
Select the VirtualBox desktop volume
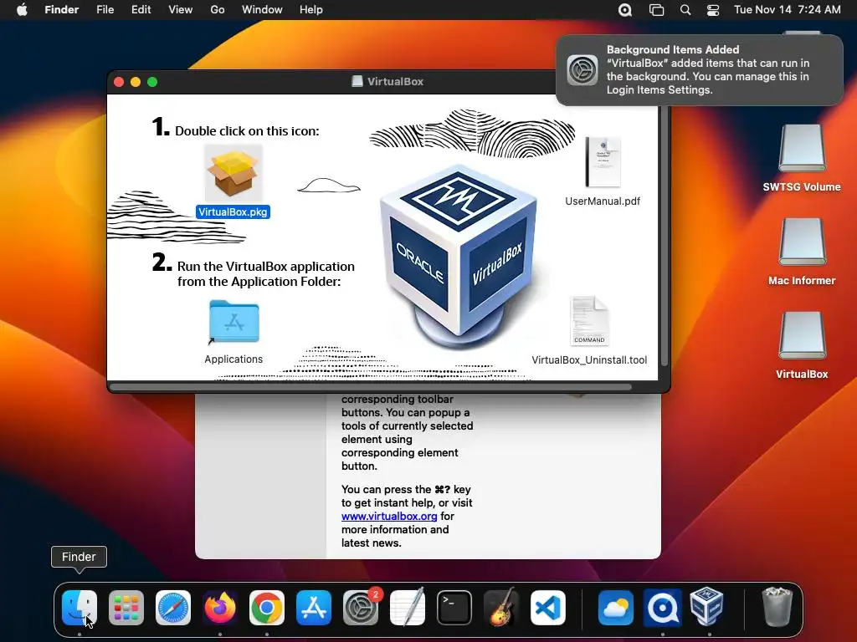pyautogui.click(x=802, y=336)
